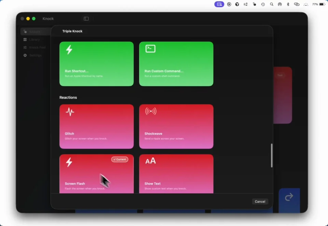Open the AirDrop menu bar icon
Image resolution: width=328 pixels, height=226 pixels.
click(x=280, y=4)
